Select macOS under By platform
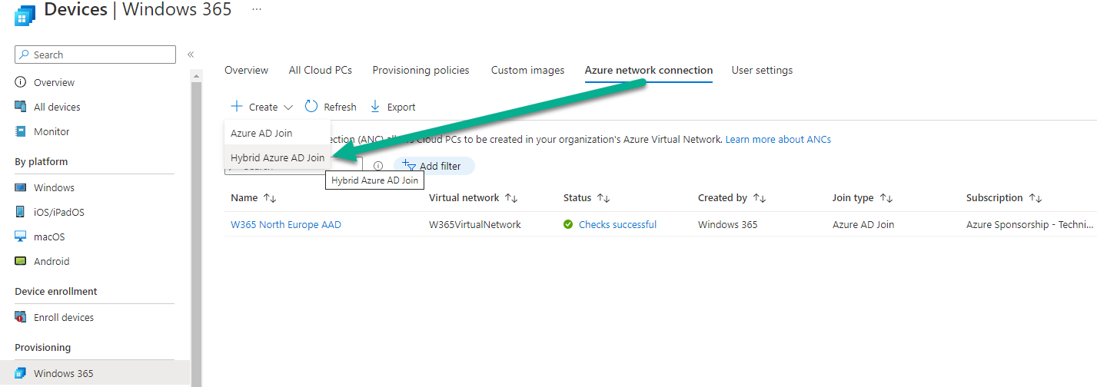 coord(49,237)
